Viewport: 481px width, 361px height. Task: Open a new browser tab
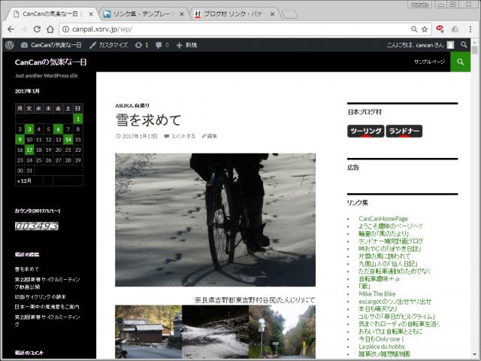pos(289,14)
